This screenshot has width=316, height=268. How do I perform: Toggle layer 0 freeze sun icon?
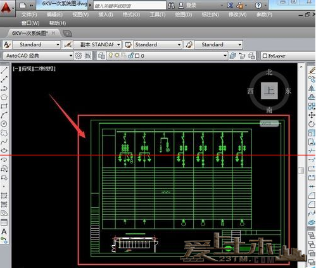coord(117,56)
